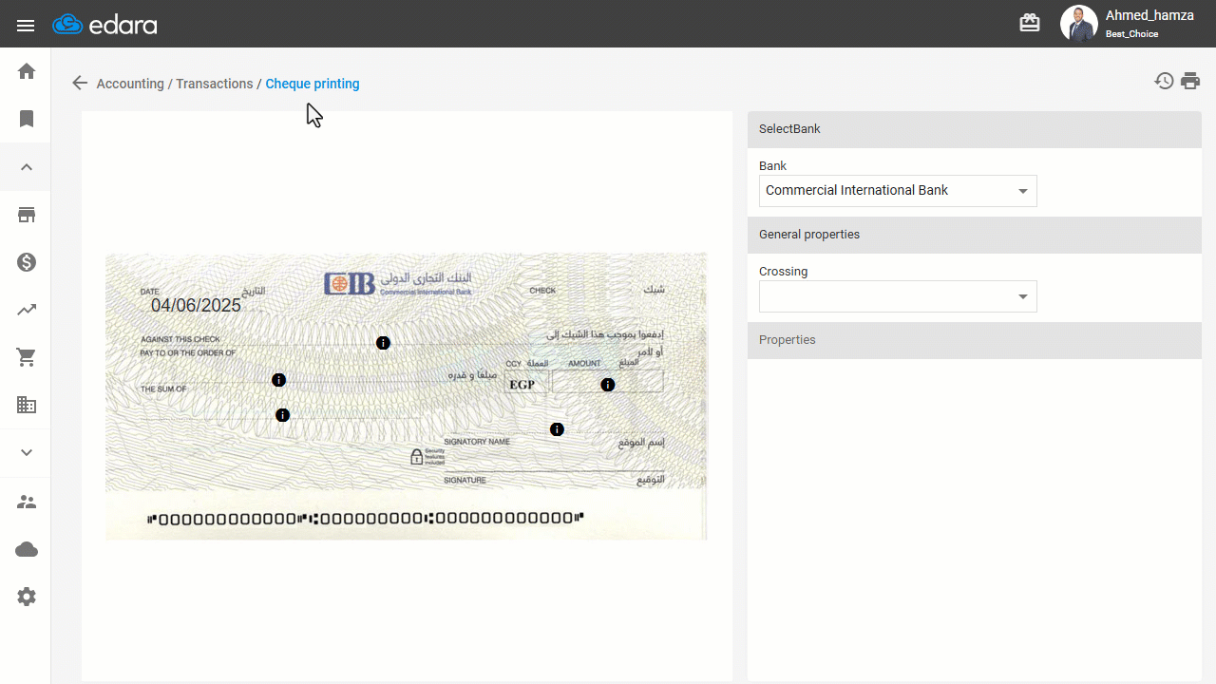Click the payee name info marker
The image size is (1216, 684).
[x=383, y=343]
